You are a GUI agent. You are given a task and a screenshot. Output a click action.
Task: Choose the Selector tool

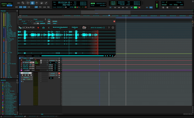(32, 3)
